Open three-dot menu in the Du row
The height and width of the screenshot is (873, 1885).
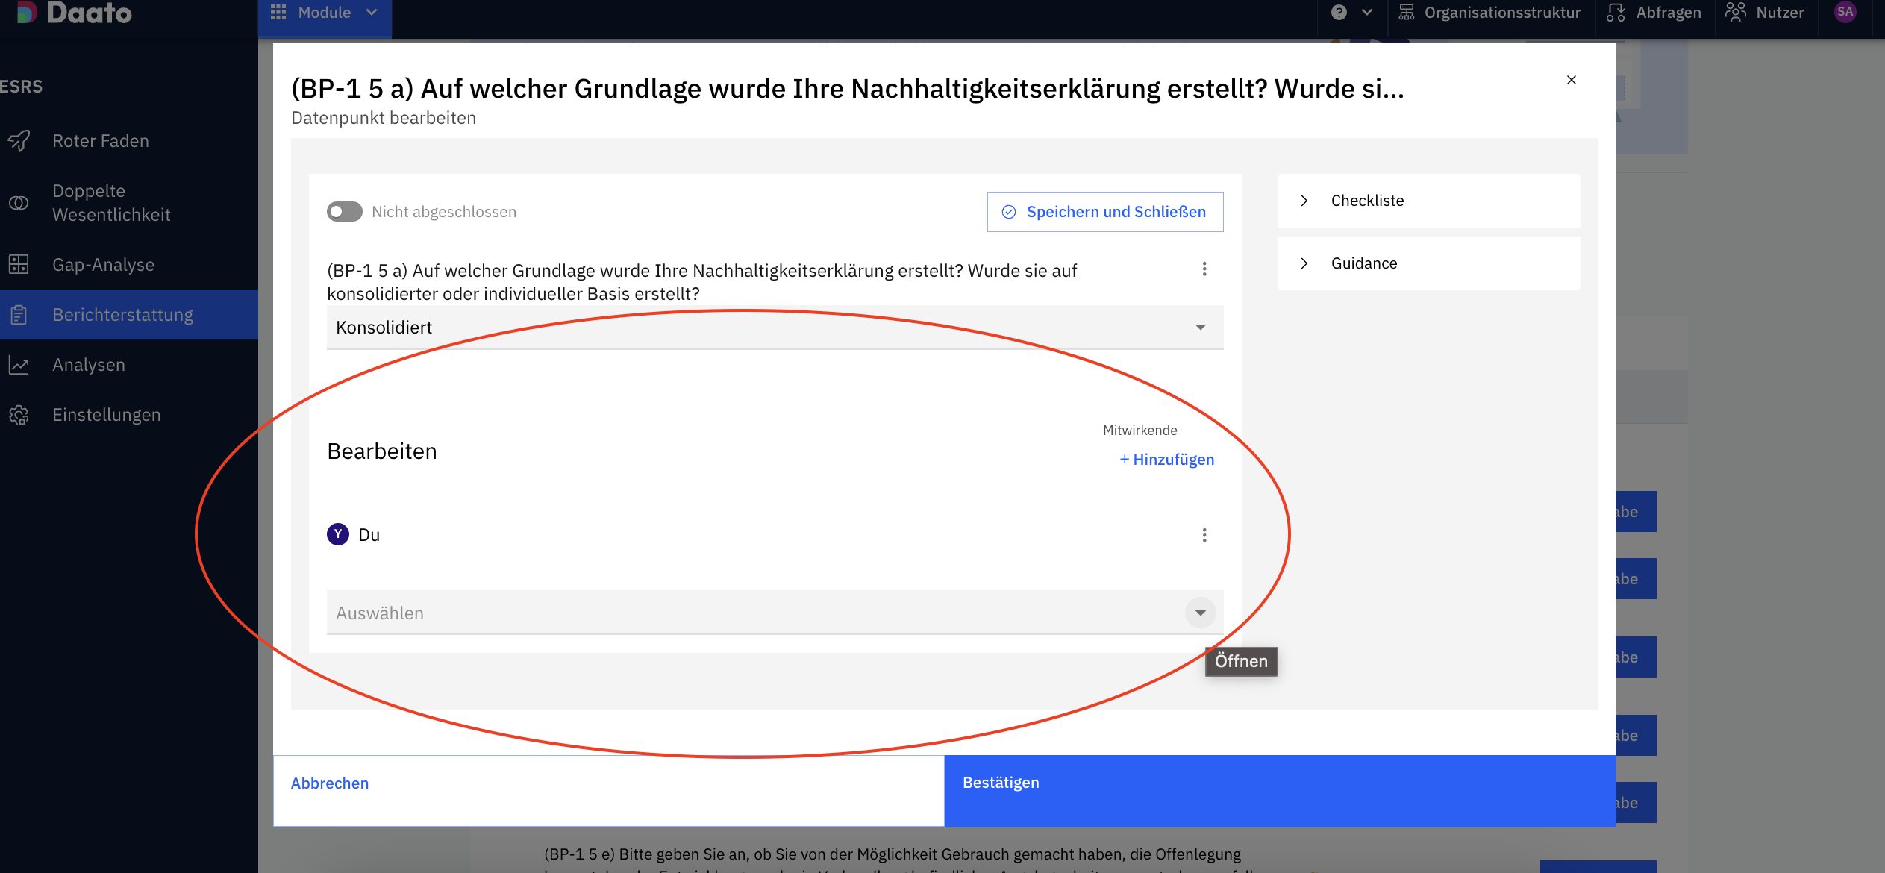(x=1204, y=535)
